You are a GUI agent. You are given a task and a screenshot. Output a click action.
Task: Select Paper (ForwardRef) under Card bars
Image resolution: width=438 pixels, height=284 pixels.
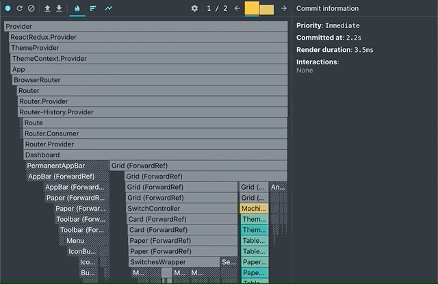pyautogui.click(x=183, y=240)
